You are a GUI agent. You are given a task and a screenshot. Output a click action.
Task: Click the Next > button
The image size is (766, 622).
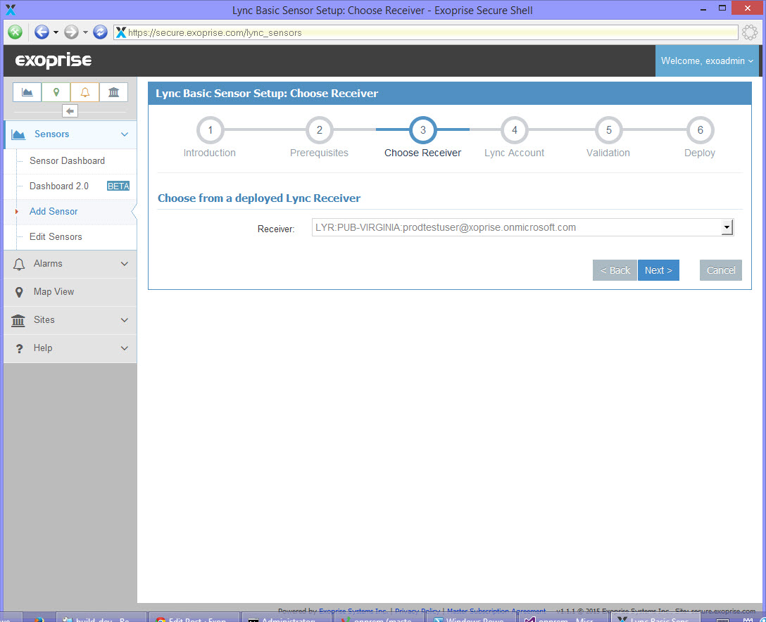click(x=658, y=270)
